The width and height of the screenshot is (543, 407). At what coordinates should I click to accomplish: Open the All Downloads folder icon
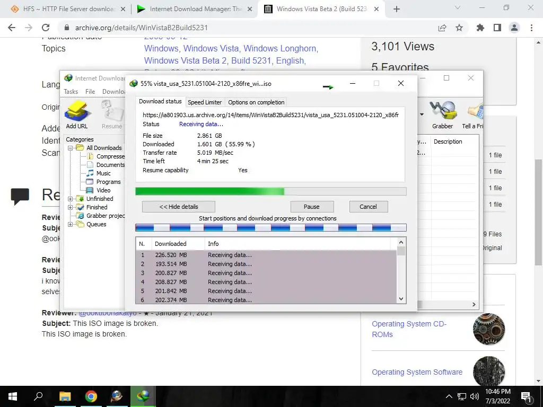(80, 148)
